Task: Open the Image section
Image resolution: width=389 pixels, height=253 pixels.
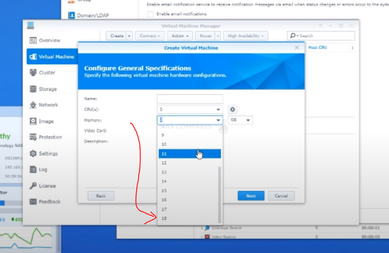Action: (x=42, y=121)
